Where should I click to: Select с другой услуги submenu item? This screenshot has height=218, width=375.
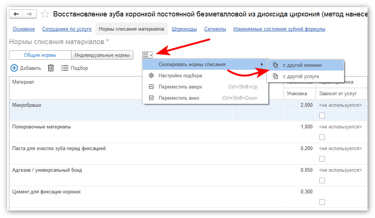pyautogui.click(x=306, y=76)
